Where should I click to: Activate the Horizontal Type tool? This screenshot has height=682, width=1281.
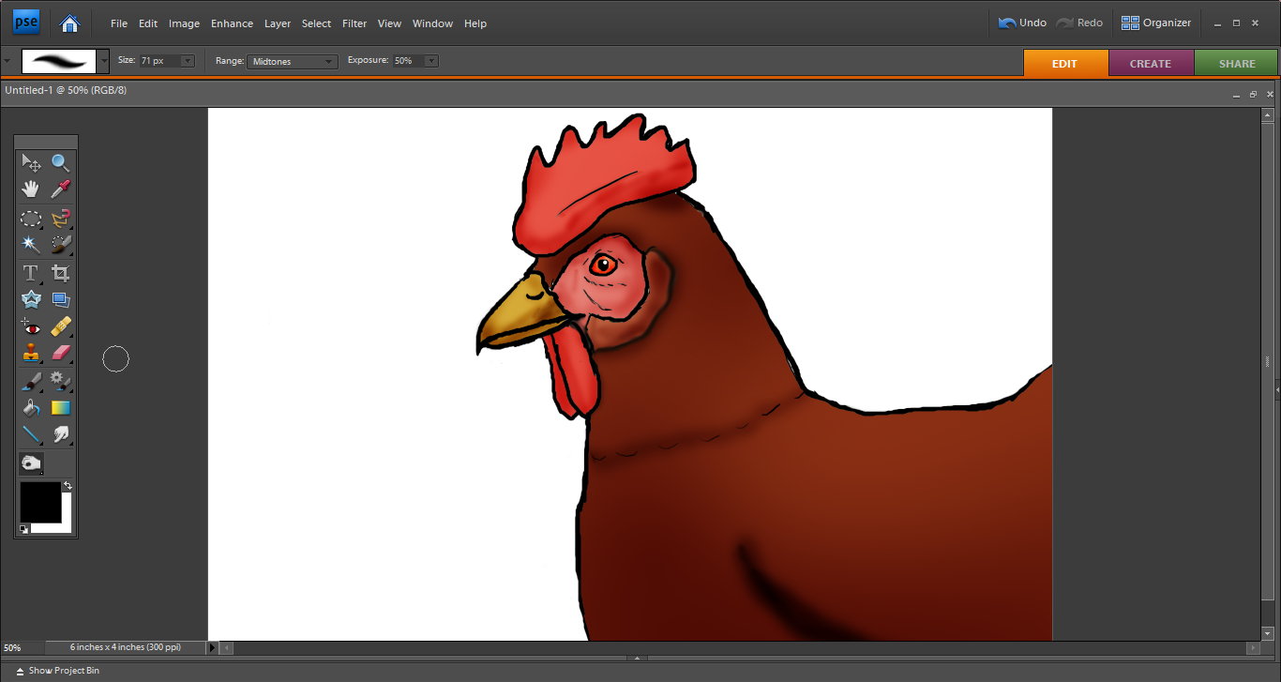(31, 273)
